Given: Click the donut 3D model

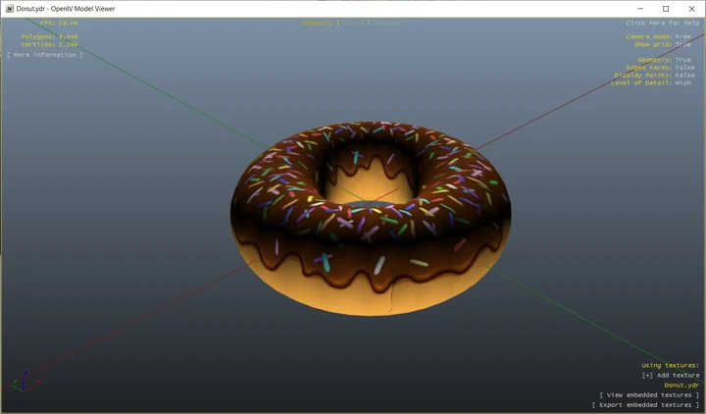Looking at the screenshot, I should (x=370, y=219).
